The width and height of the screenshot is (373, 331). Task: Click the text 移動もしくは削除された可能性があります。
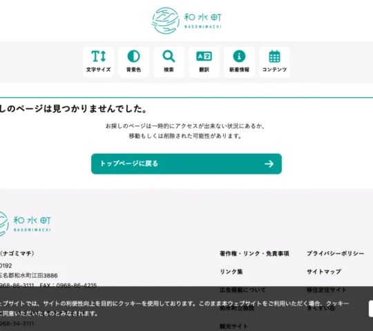click(x=185, y=136)
